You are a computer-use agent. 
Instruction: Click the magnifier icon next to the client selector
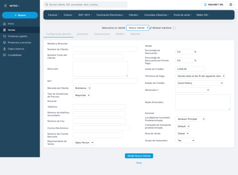pos(151,28)
